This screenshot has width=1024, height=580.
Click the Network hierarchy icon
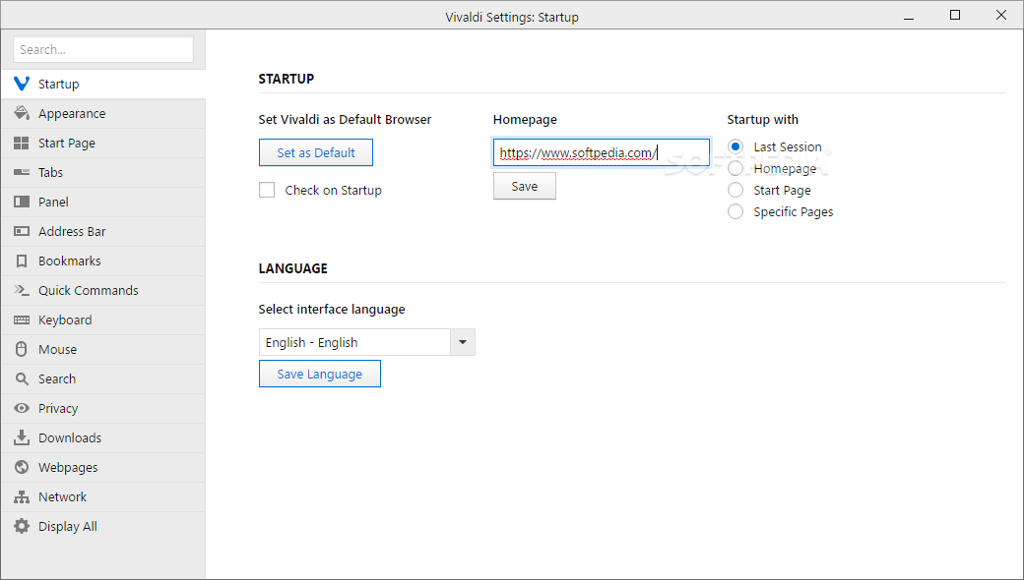(22, 496)
